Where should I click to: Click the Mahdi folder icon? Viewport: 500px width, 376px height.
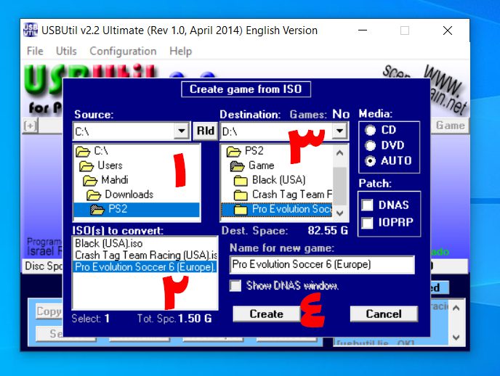click(x=90, y=181)
